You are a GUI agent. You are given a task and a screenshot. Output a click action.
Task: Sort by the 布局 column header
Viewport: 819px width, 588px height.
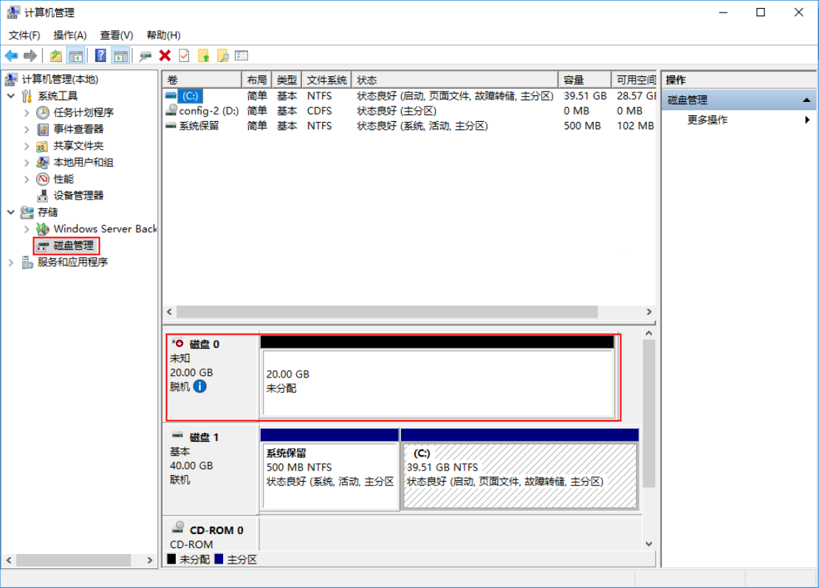pos(256,80)
